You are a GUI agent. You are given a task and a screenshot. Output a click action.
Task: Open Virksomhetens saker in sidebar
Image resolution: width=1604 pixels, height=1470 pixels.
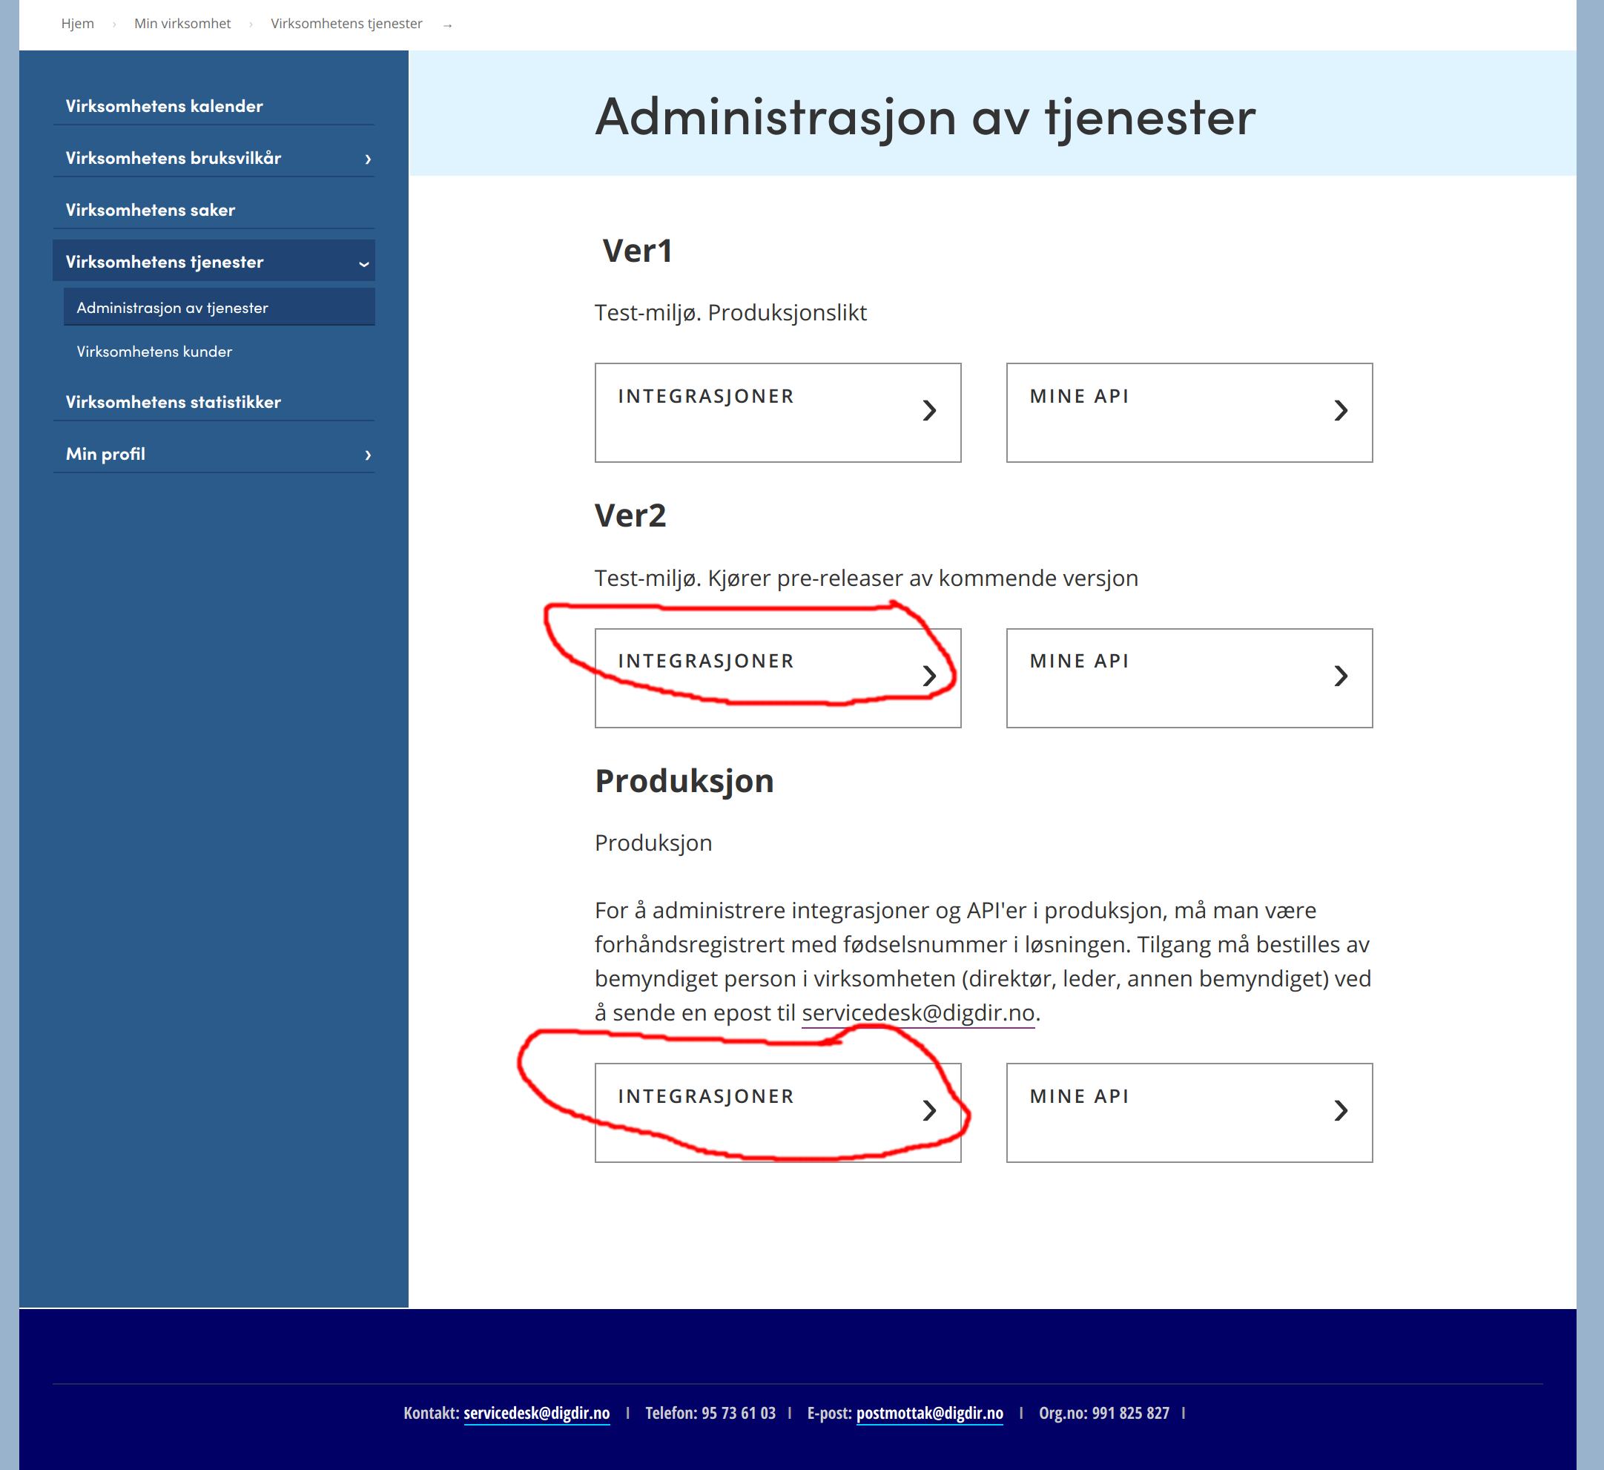214,210
